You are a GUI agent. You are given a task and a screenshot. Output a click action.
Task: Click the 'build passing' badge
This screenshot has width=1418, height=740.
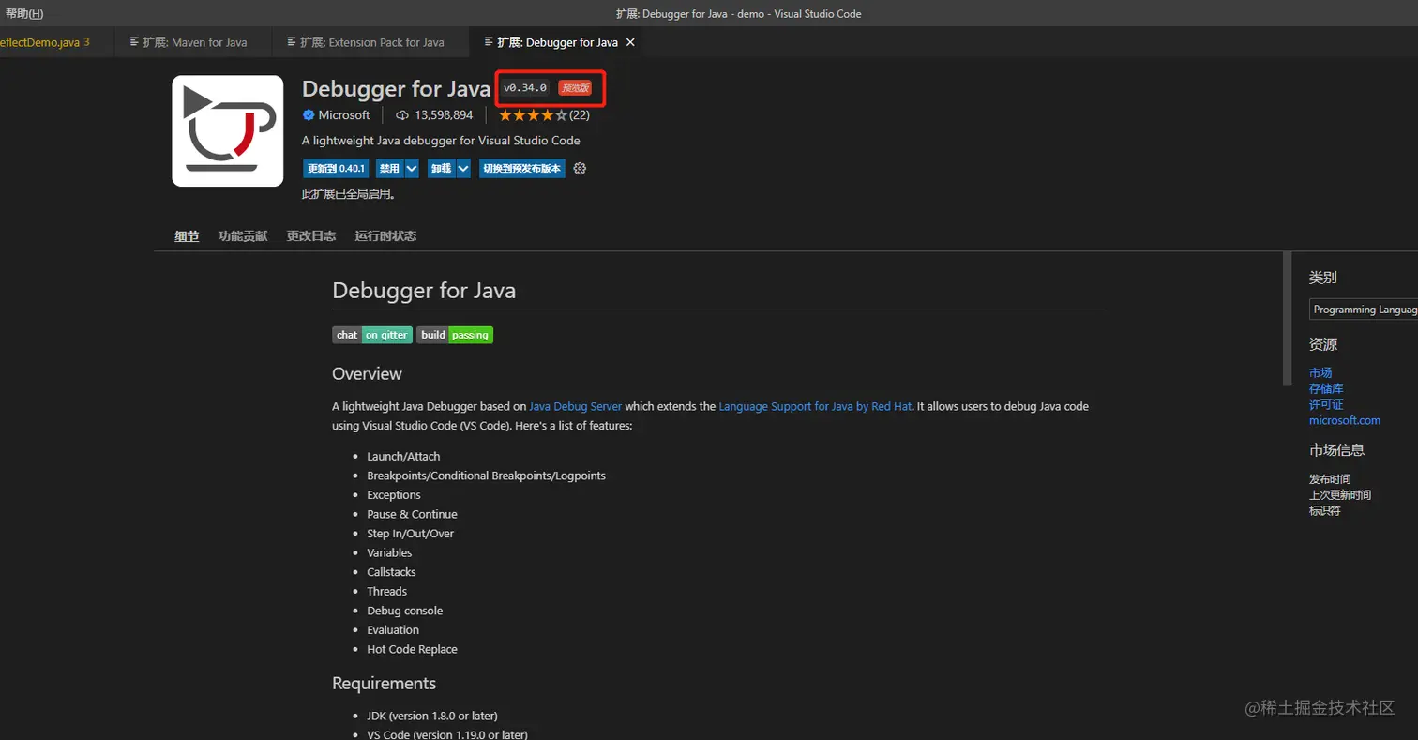455,335
